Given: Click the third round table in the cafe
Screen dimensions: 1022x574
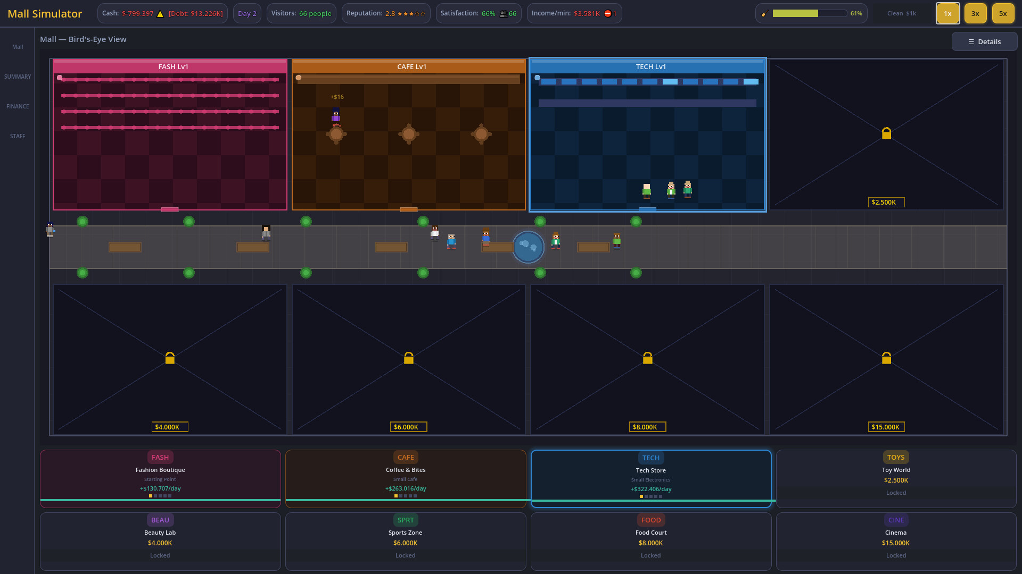Looking at the screenshot, I should tap(481, 134).
